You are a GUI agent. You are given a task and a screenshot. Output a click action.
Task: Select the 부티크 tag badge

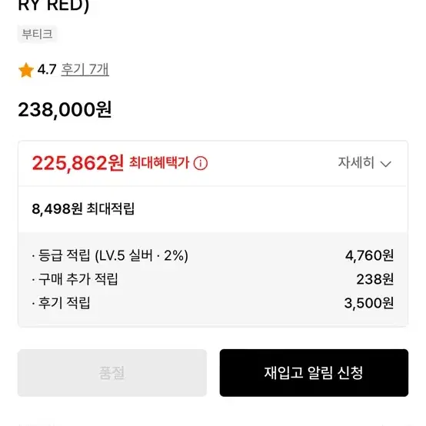point(37,34)
